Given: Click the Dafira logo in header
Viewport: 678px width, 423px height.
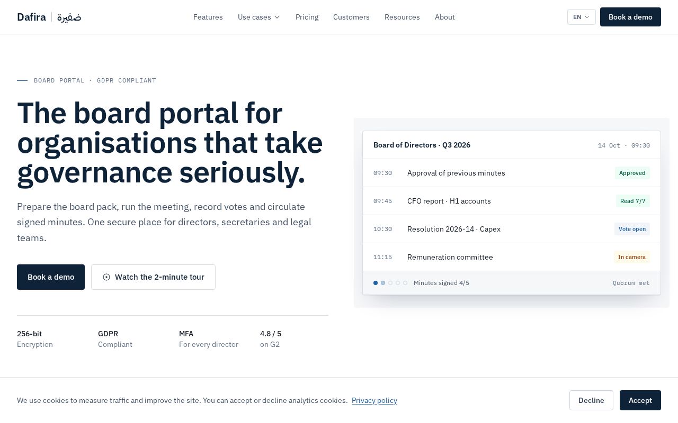Looking at the screenshot, I should coord(49,17).
